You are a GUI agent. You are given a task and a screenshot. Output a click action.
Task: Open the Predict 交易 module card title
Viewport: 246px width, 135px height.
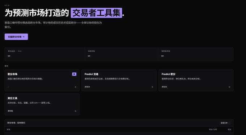(91, 74)
